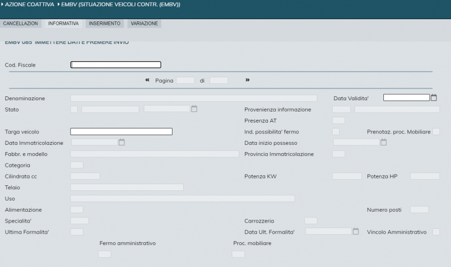
Task: Go to previous page with « arrow
Action: coord(148,80)
